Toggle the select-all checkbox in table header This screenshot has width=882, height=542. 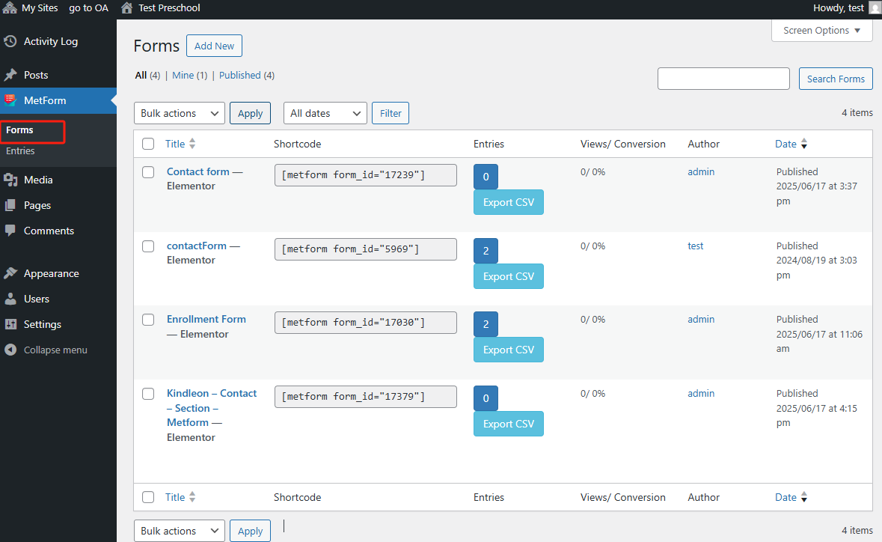click(148, 144)
